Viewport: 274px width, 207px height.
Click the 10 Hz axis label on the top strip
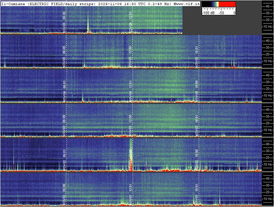click(268, 26)
